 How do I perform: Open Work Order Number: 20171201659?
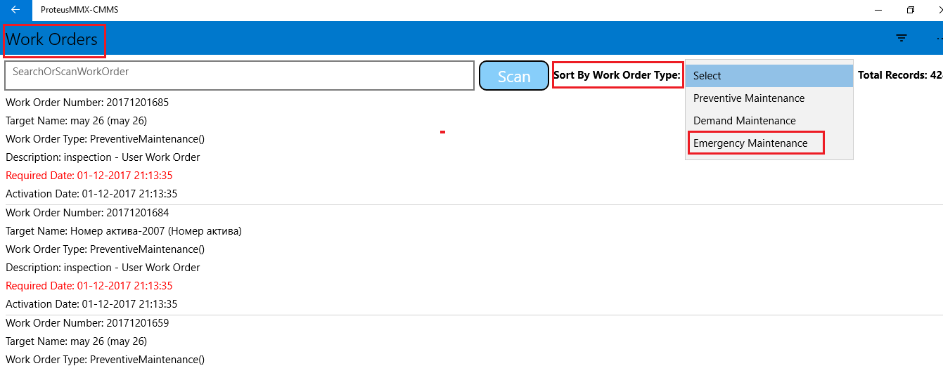click(87, 323)
